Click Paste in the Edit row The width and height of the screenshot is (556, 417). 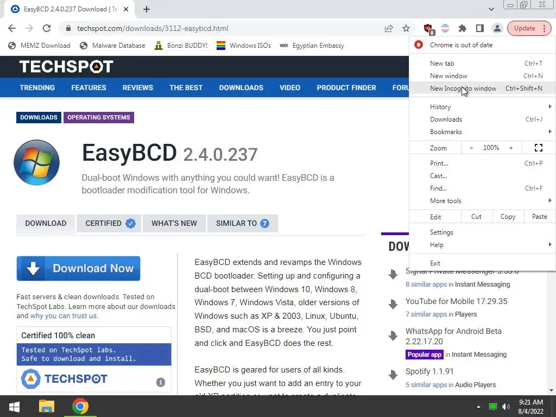pos(539,217)
